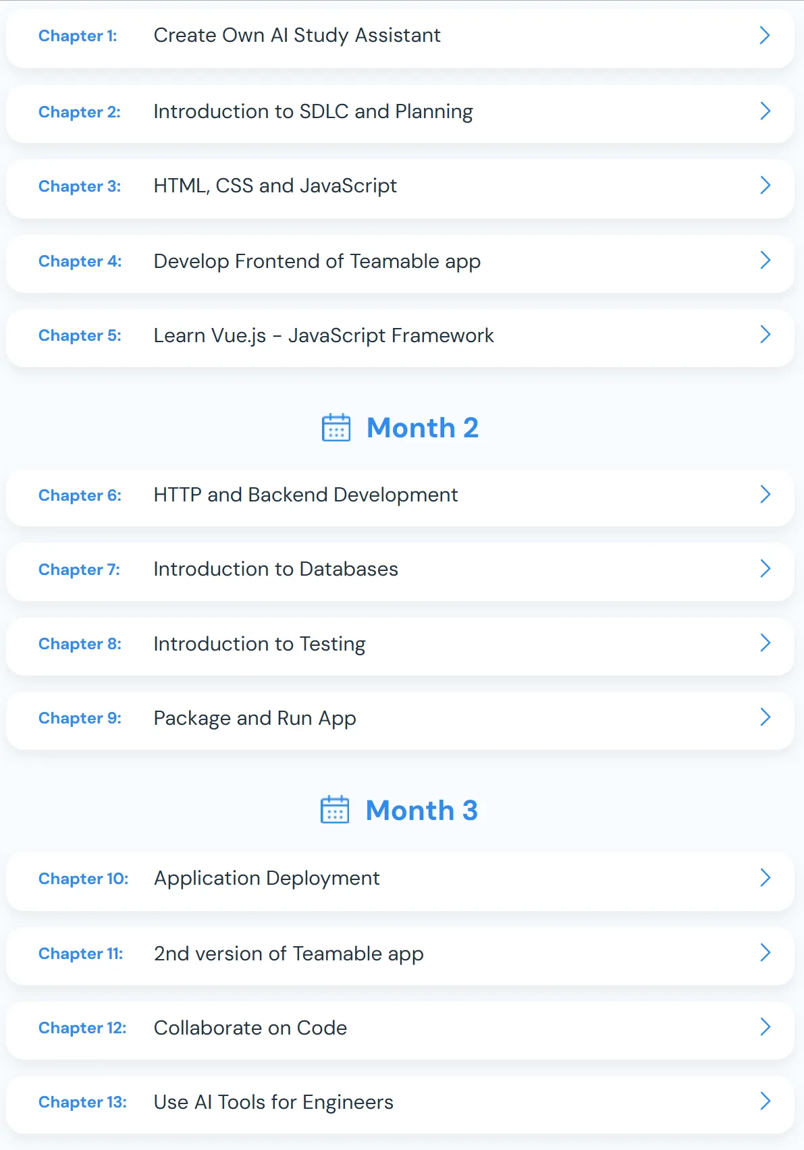Click the 'Chapter 10:' label

[x=83, y=879]
